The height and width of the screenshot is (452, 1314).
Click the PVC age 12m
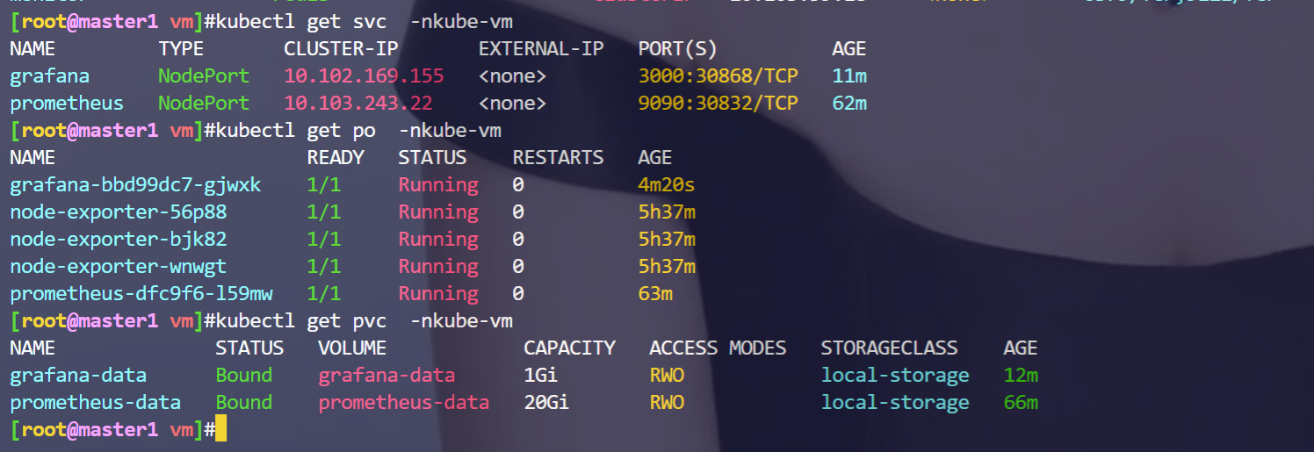1021,376
